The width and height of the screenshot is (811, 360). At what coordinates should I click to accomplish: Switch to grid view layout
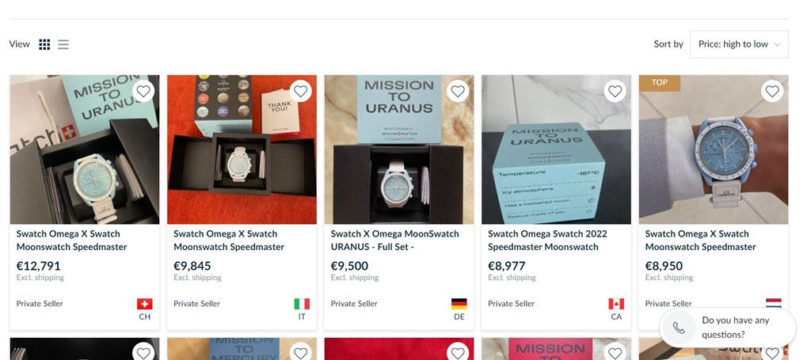(44, 44)
